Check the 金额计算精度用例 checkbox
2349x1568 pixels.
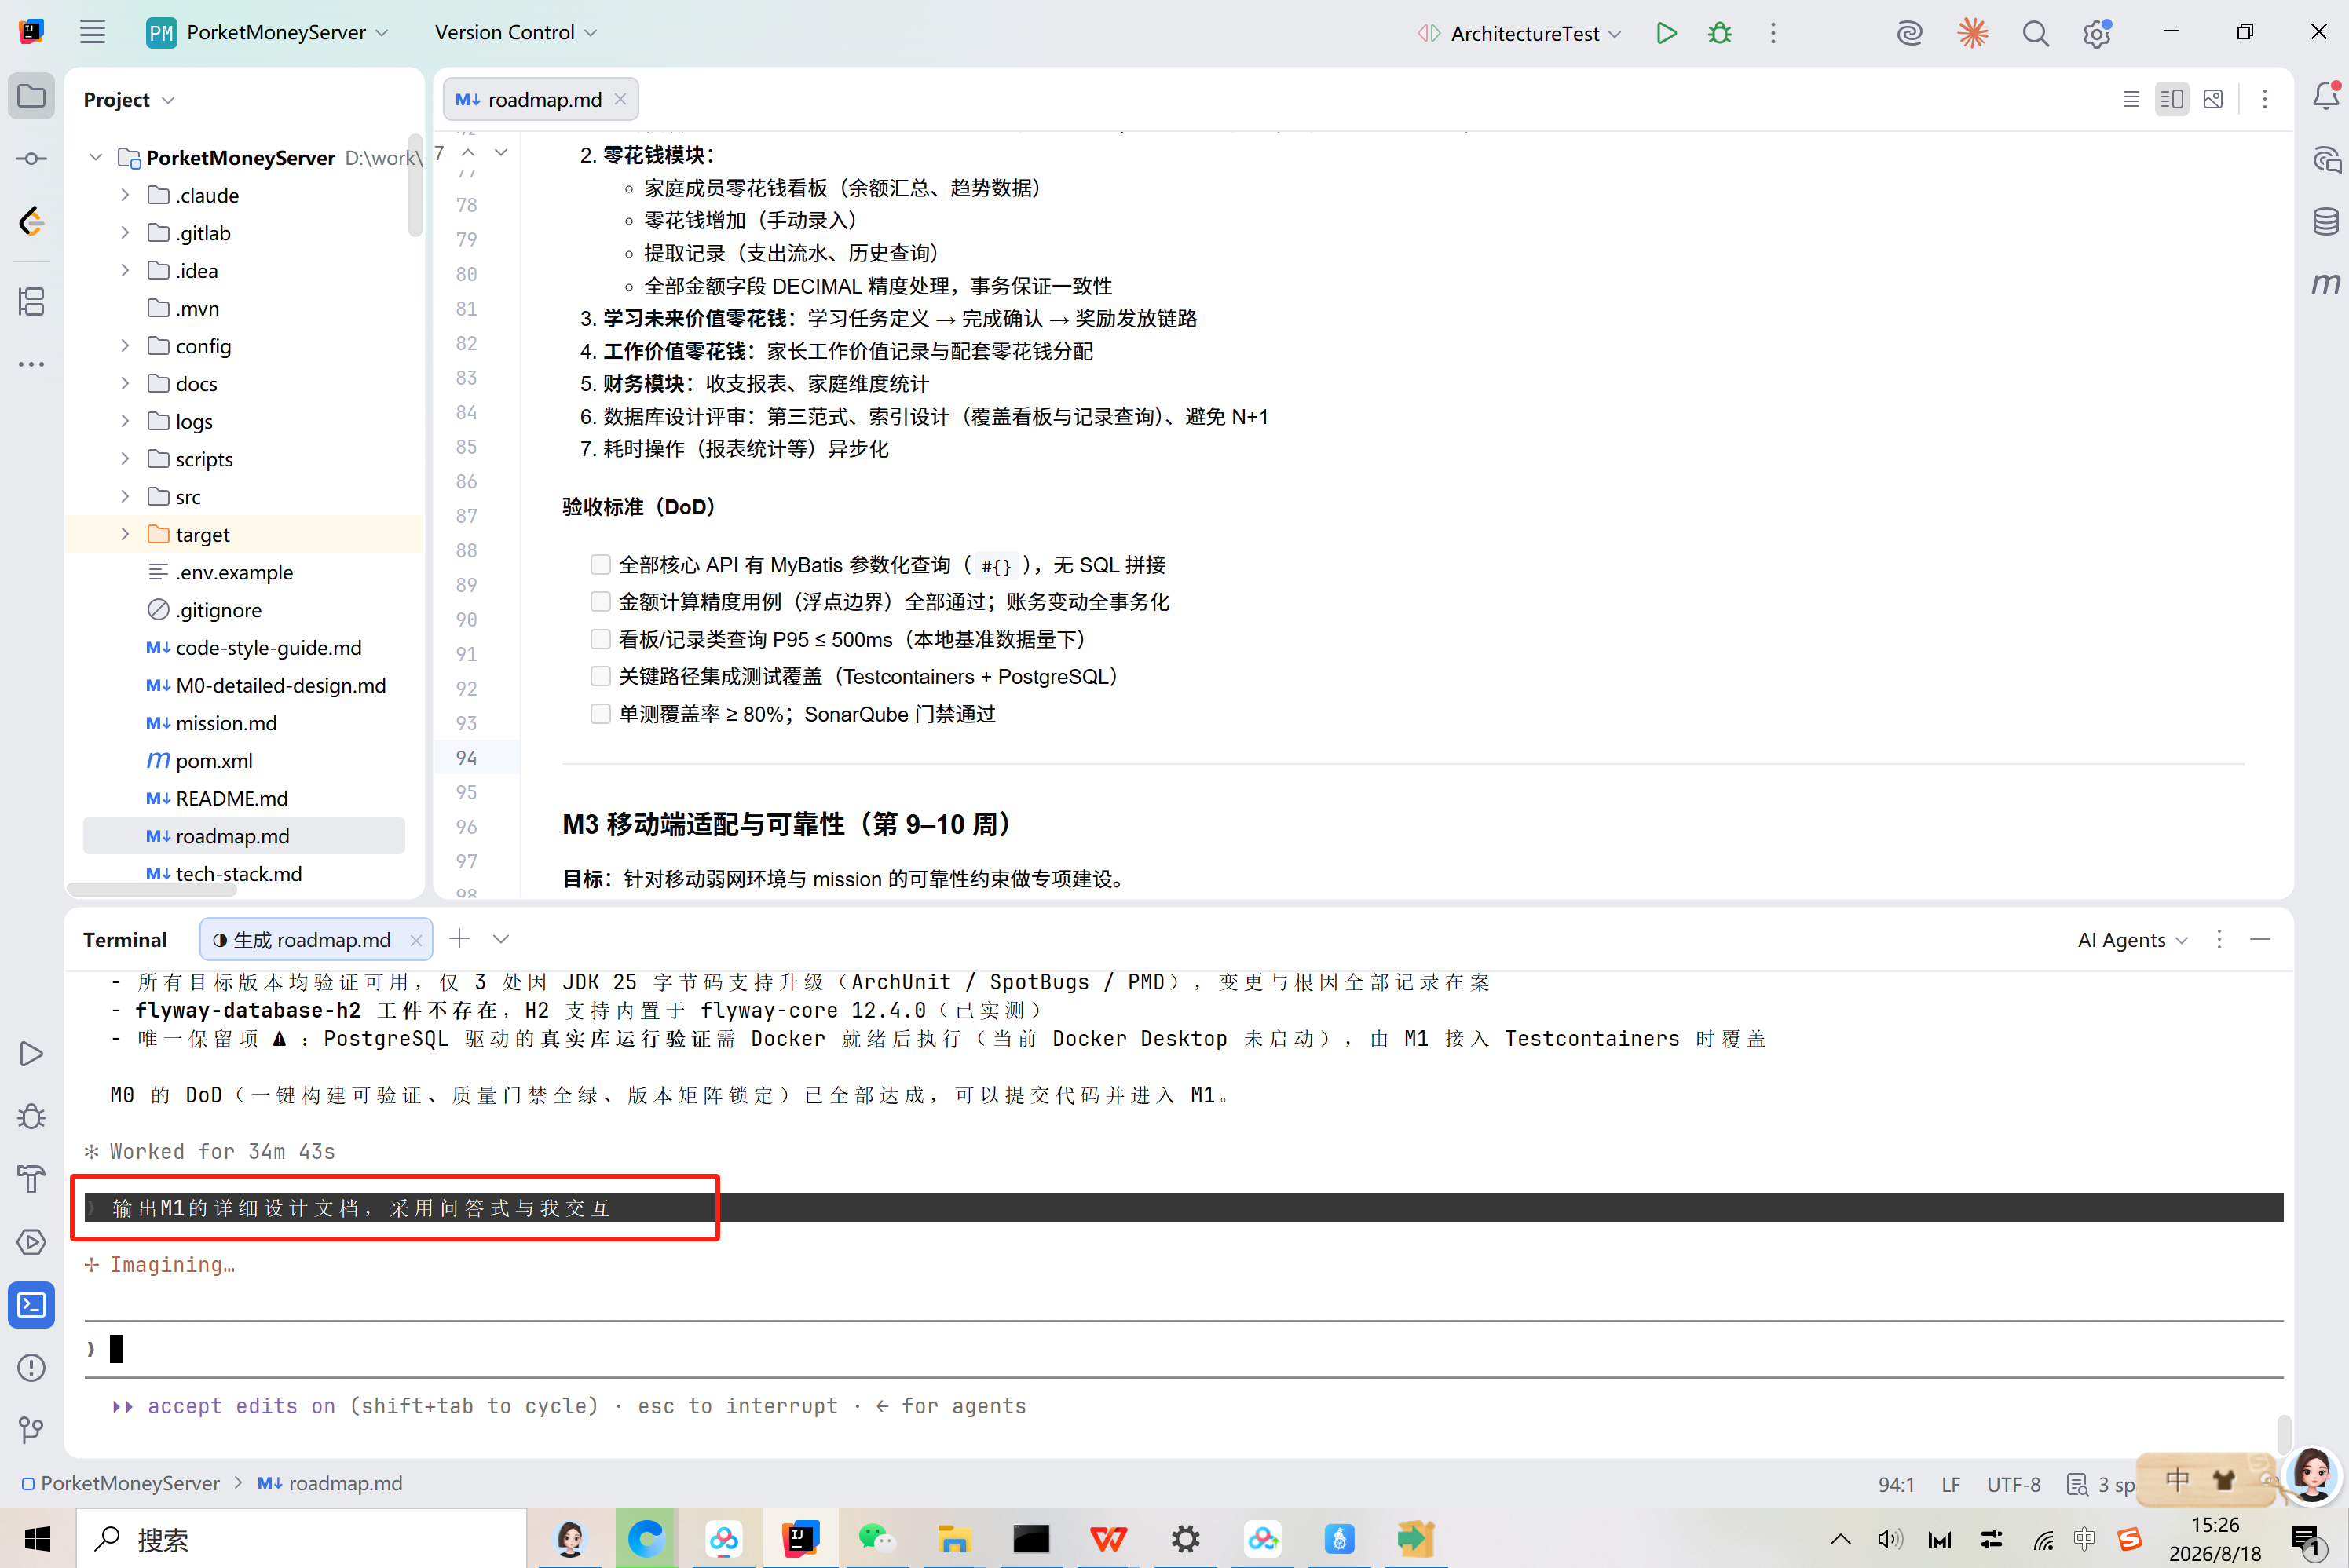(600, 602)
